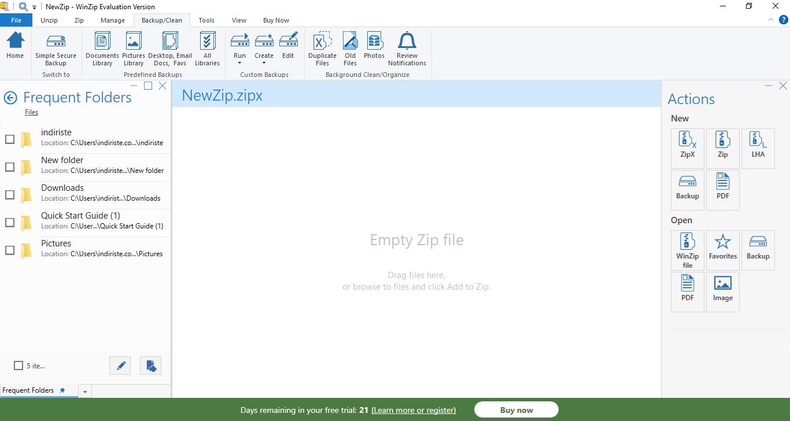
Task: Switch to the Manage tab
Action: click(x=113, y=20)
